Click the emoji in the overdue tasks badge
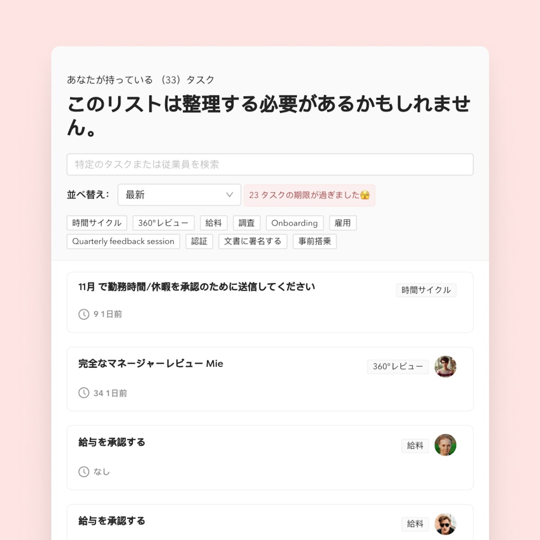This screenshot has height=540, width=540. point(365,195)
